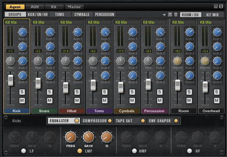227x157 pixels.
Task: Solo the Kick channel
Action: (22, 92)
